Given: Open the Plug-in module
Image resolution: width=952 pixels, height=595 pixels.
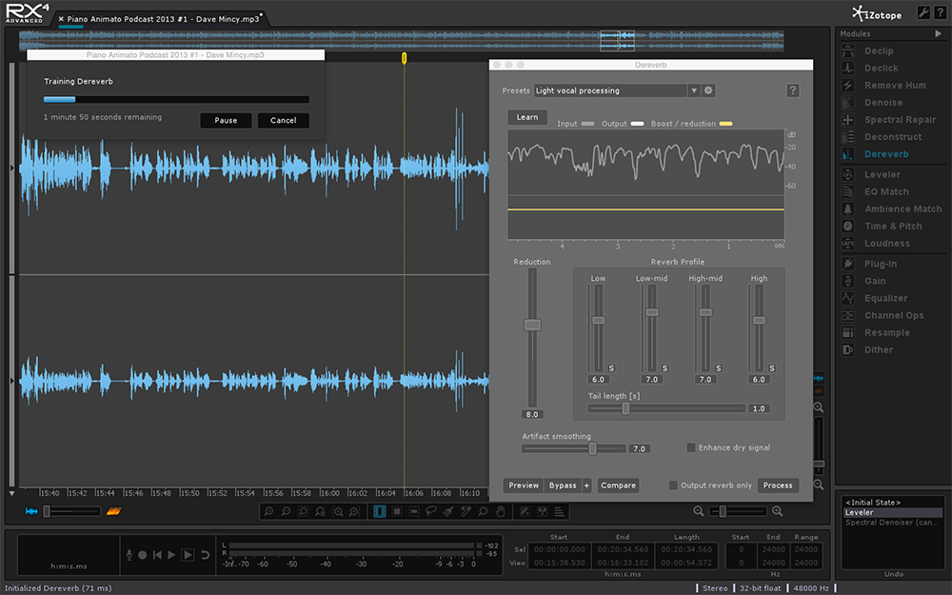Looking at the screenshot, I should coord(881,264).
